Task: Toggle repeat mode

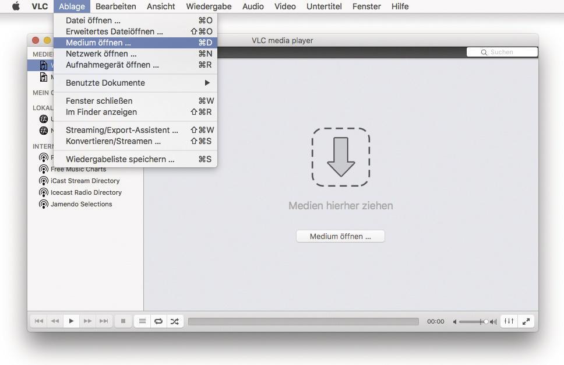Action: (x=158, y=321)
